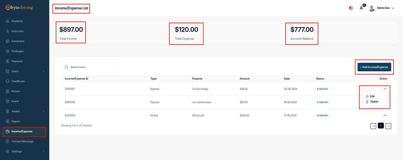
Task: Click the Payment dollar icon
Action: [8, 61]
